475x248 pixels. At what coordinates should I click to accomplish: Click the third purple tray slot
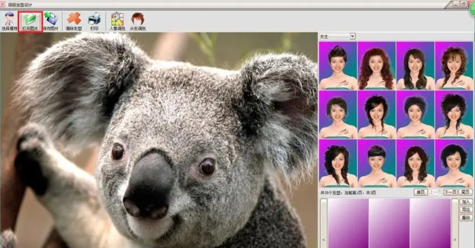[430, 223]
